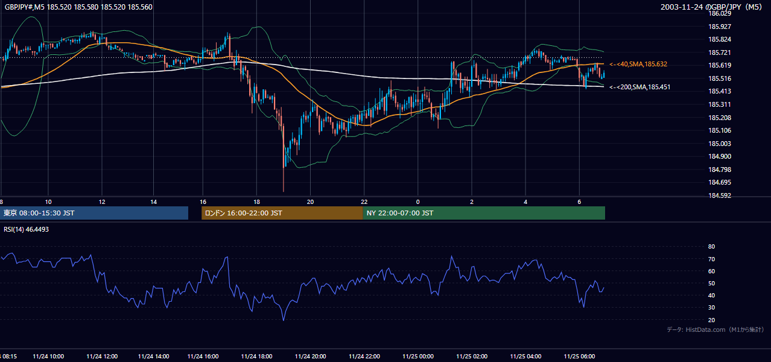Click hour 20 on the chart axis
Viewport: 771px width, 362px height.
[310, 202]
